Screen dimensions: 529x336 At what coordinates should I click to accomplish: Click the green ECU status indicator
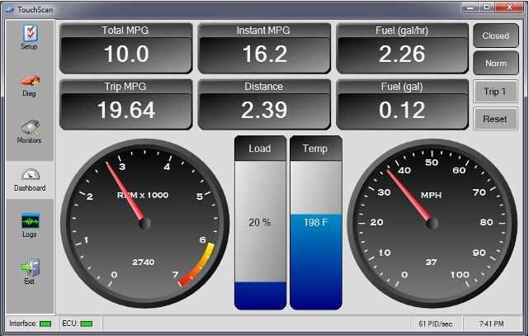click(86, 323)
